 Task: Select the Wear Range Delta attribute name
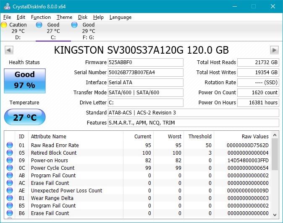coord(52,198)
